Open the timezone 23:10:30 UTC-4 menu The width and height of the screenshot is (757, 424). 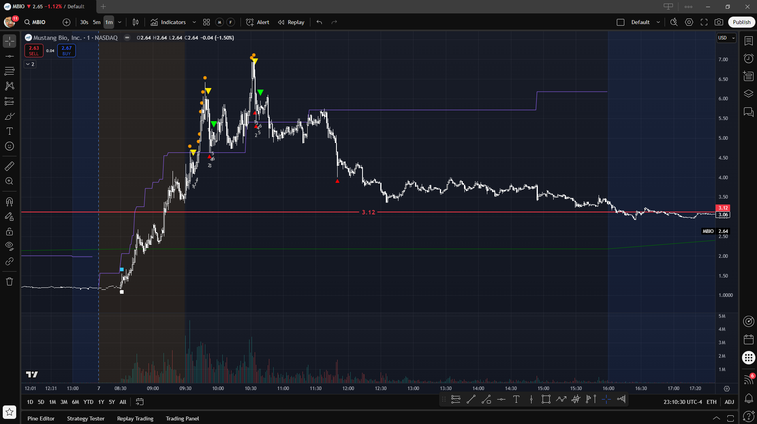(x=683, y=402)
